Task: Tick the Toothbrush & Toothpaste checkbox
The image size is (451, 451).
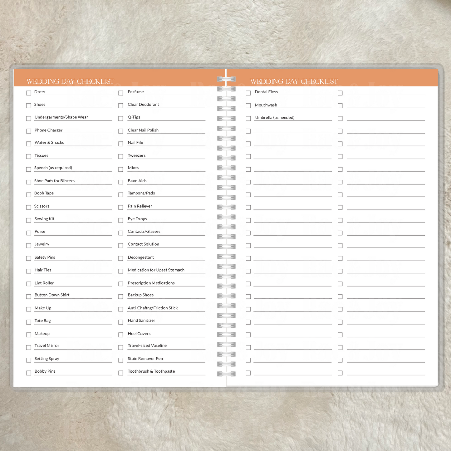Action: click(x=121, y=373)
